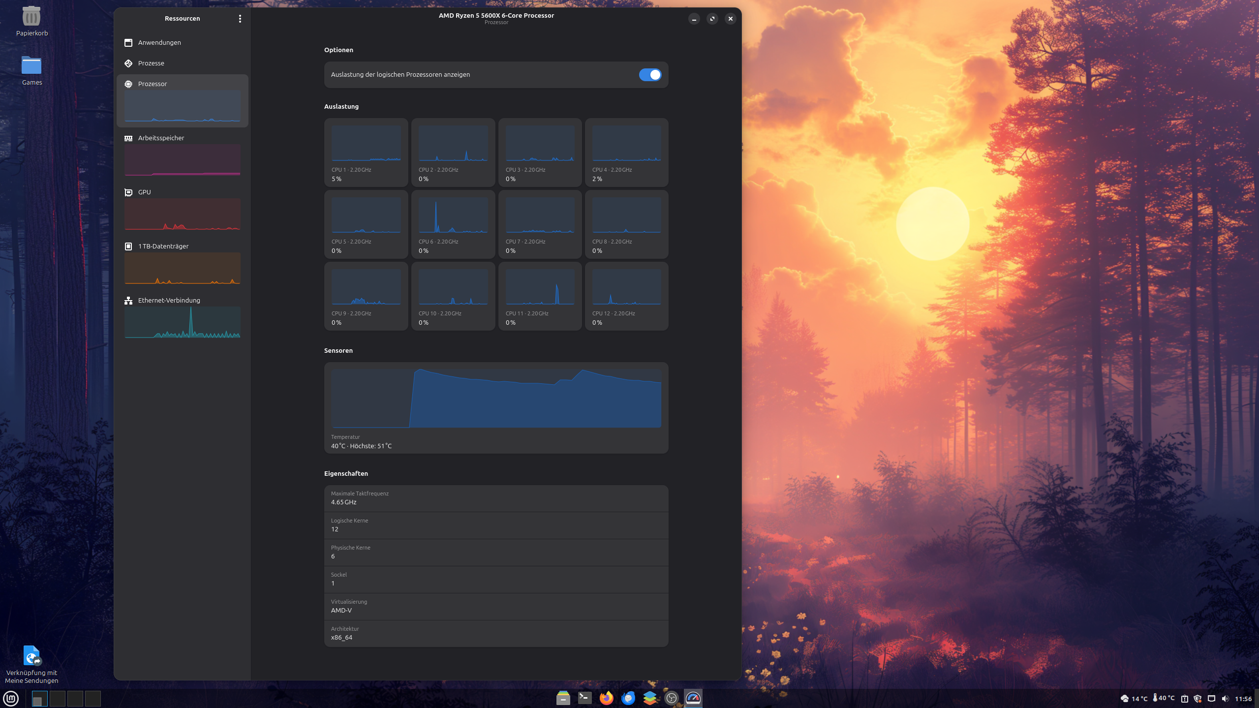Click the temperature sensor graph
Screen dimensions: 1259x708
click(x=496, y=399)
